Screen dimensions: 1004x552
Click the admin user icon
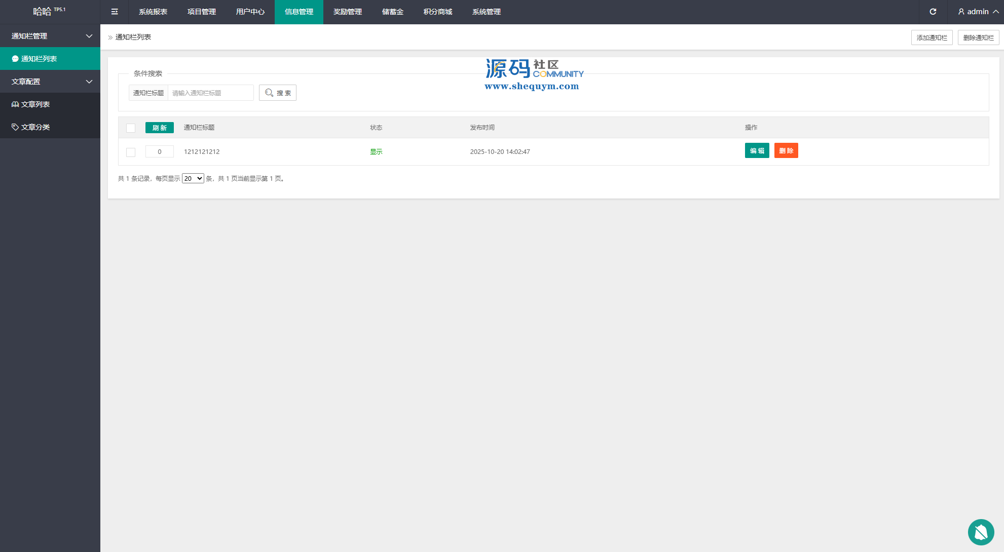coord(961,12)
